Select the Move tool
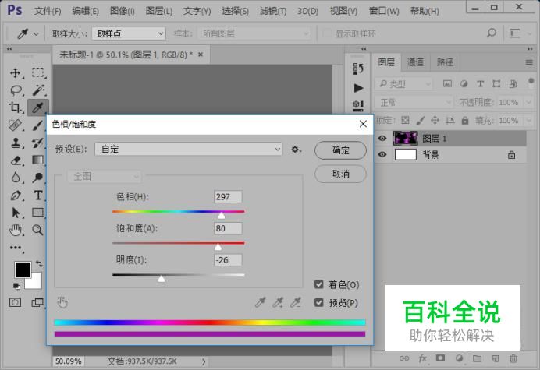The height and width of the screenshot is (370, 540). point(16,73)
